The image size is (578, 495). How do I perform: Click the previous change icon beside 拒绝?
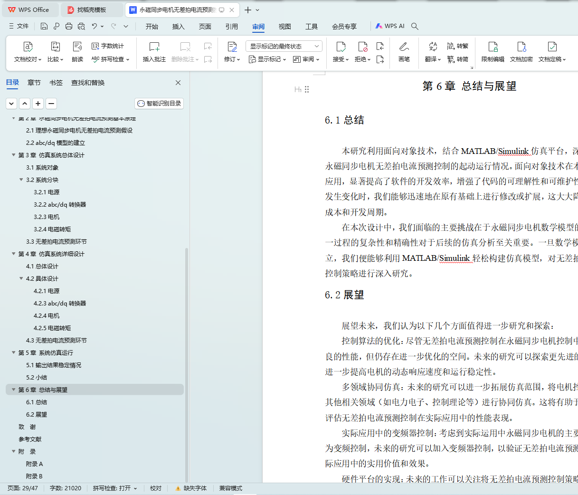click(380, 46)
